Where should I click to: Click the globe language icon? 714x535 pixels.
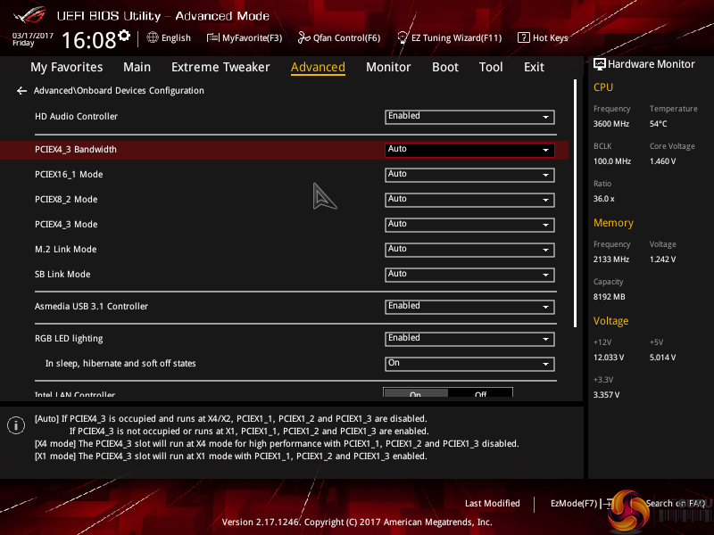153,37
